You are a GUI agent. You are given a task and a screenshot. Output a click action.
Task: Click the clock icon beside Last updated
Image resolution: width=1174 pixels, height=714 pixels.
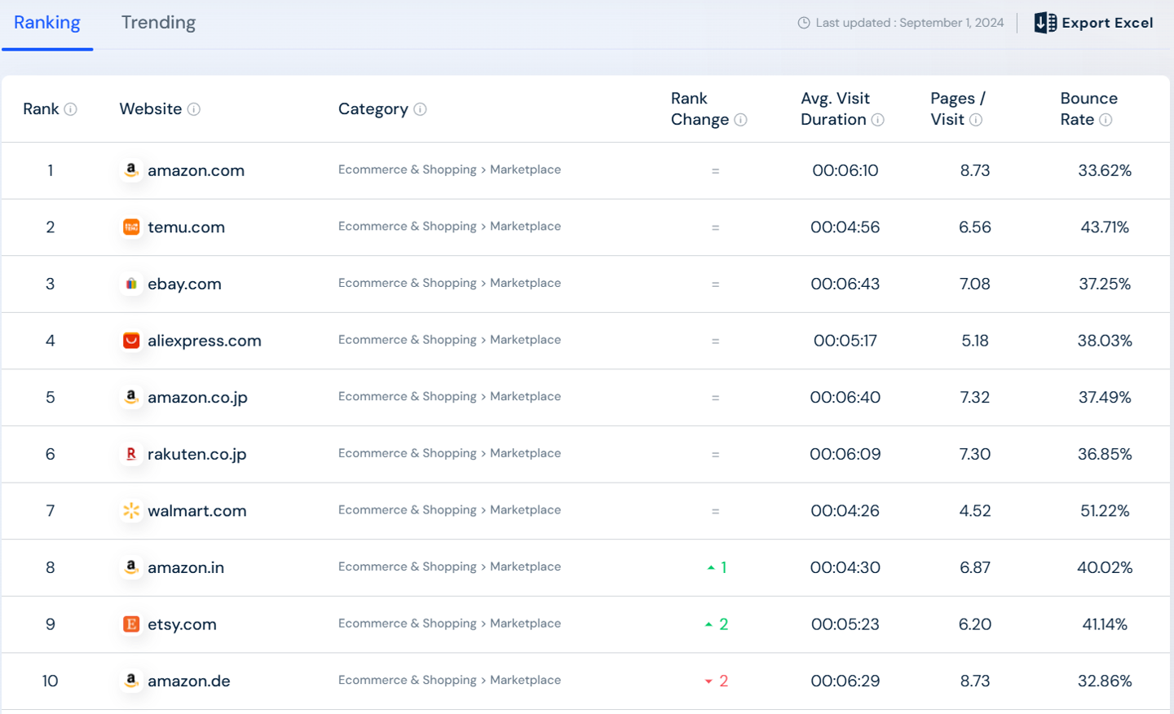pos(804,23)
